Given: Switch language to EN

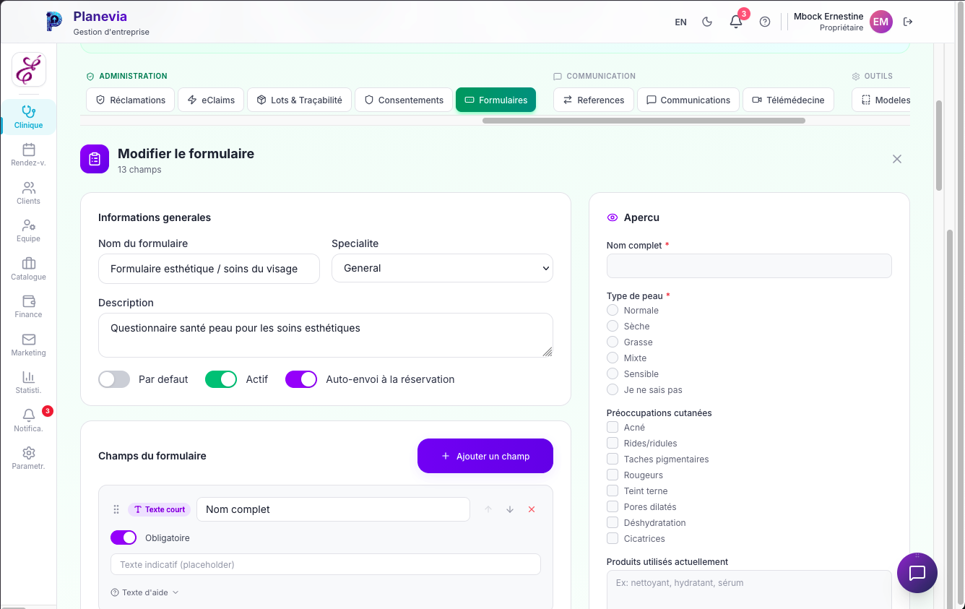Looking at the screenshot, I should point(680,22).
